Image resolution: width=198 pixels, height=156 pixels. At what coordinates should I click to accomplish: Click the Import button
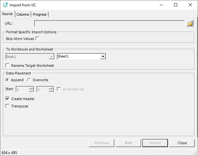(155, 143)
